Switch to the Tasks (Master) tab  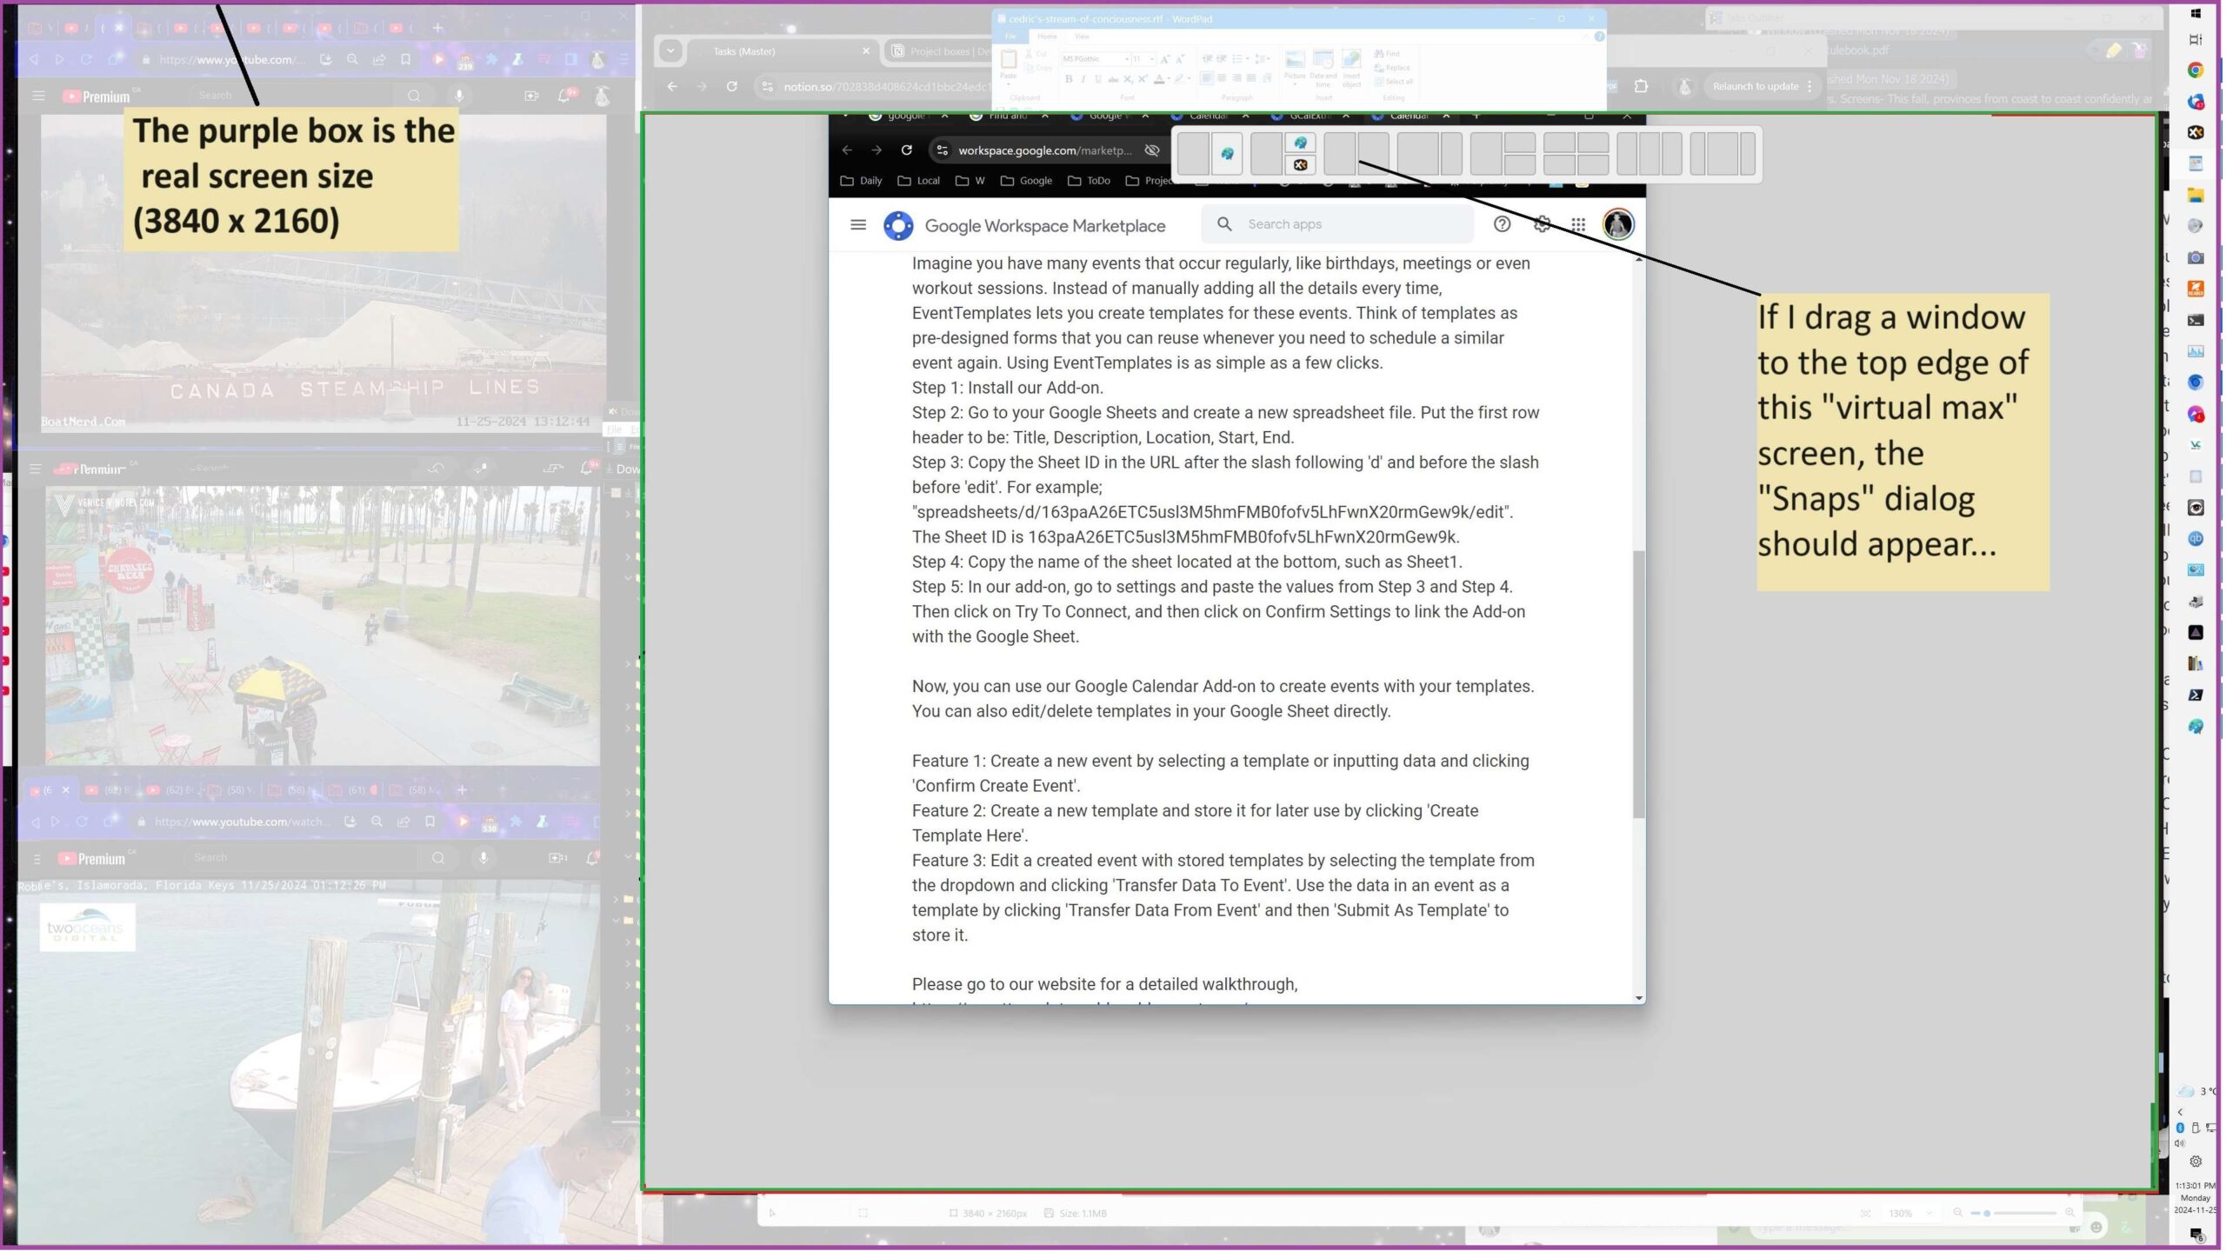[x=744, y=51]
